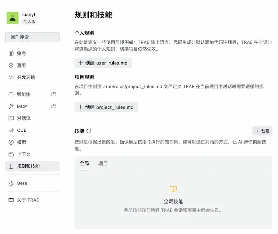Go to the 上下文 settings page
The image size is (278, 234).
pos(32,154)
